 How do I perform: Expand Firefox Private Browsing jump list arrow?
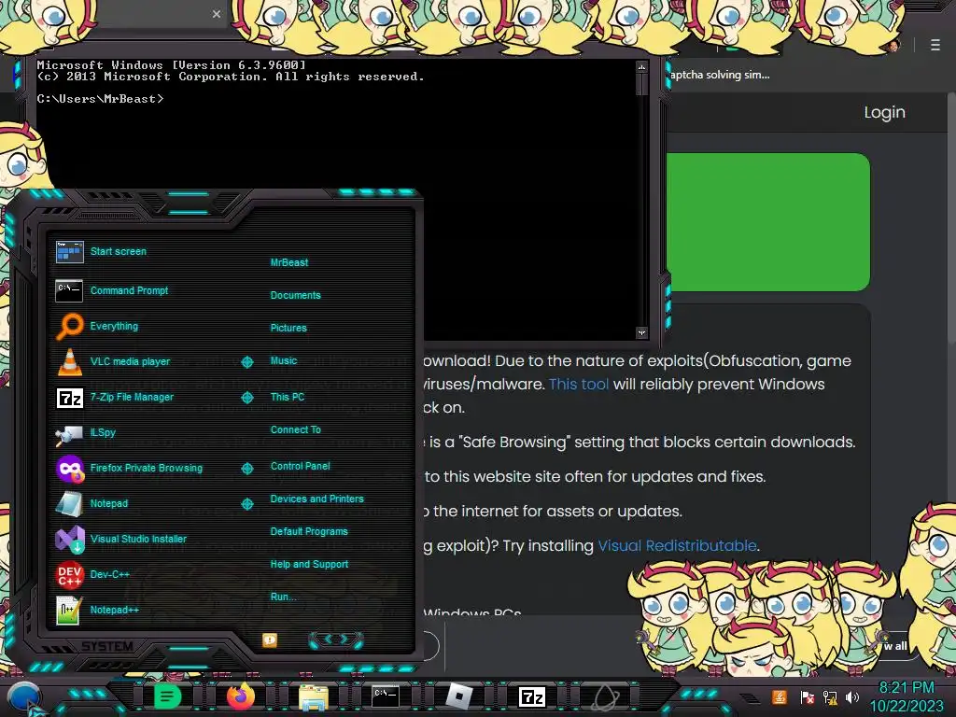pos(246,469)
